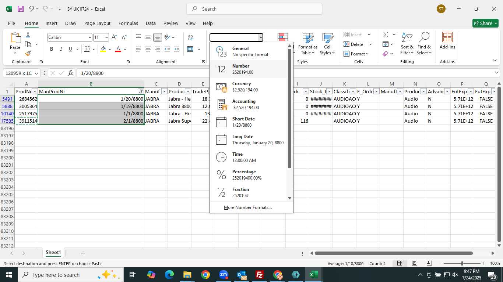
Task: Choose the Short Date format
Action: 249,122
